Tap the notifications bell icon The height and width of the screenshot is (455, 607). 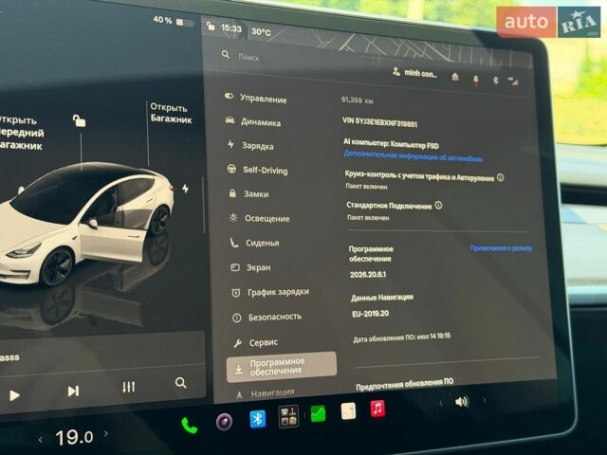point(475,80)
